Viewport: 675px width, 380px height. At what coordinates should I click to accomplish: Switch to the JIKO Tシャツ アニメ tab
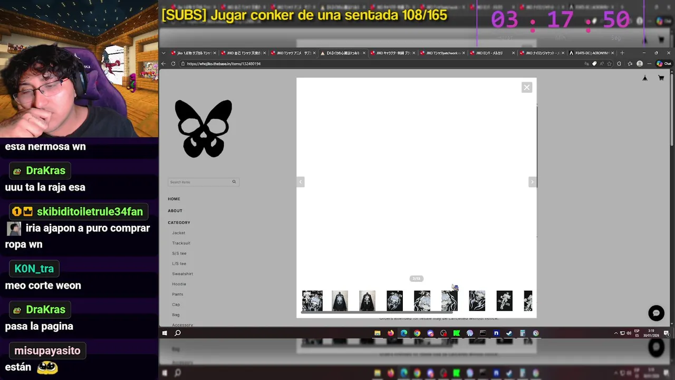coord(293,53)
